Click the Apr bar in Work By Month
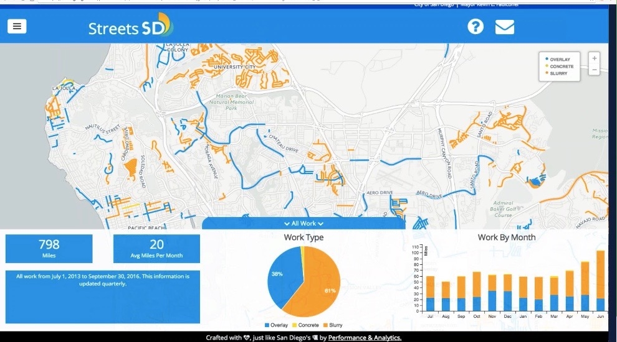This screenshot has width=617, height=342. coord(570,291)
